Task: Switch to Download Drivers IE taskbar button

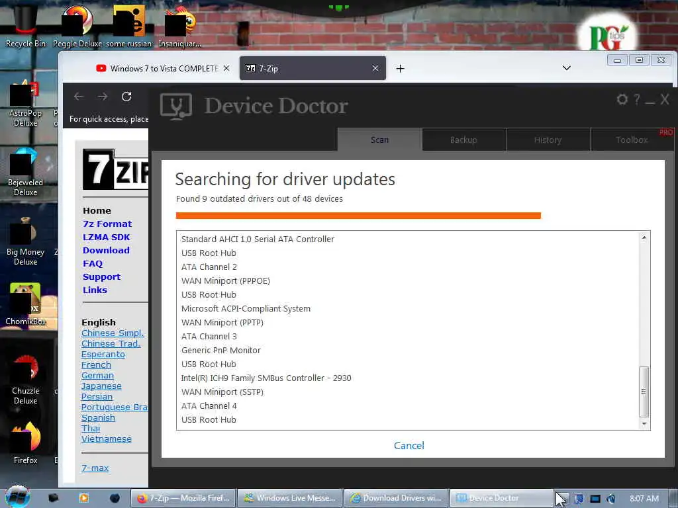Action: coord(397,498)
